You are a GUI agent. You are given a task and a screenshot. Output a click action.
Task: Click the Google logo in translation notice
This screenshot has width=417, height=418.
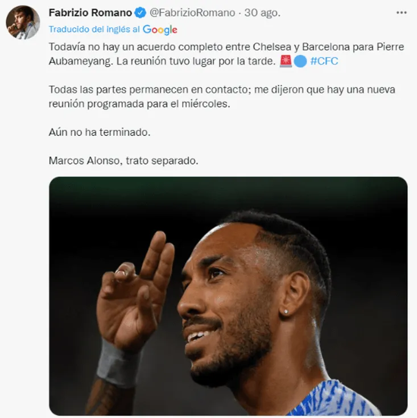click(x=160, y=30)
